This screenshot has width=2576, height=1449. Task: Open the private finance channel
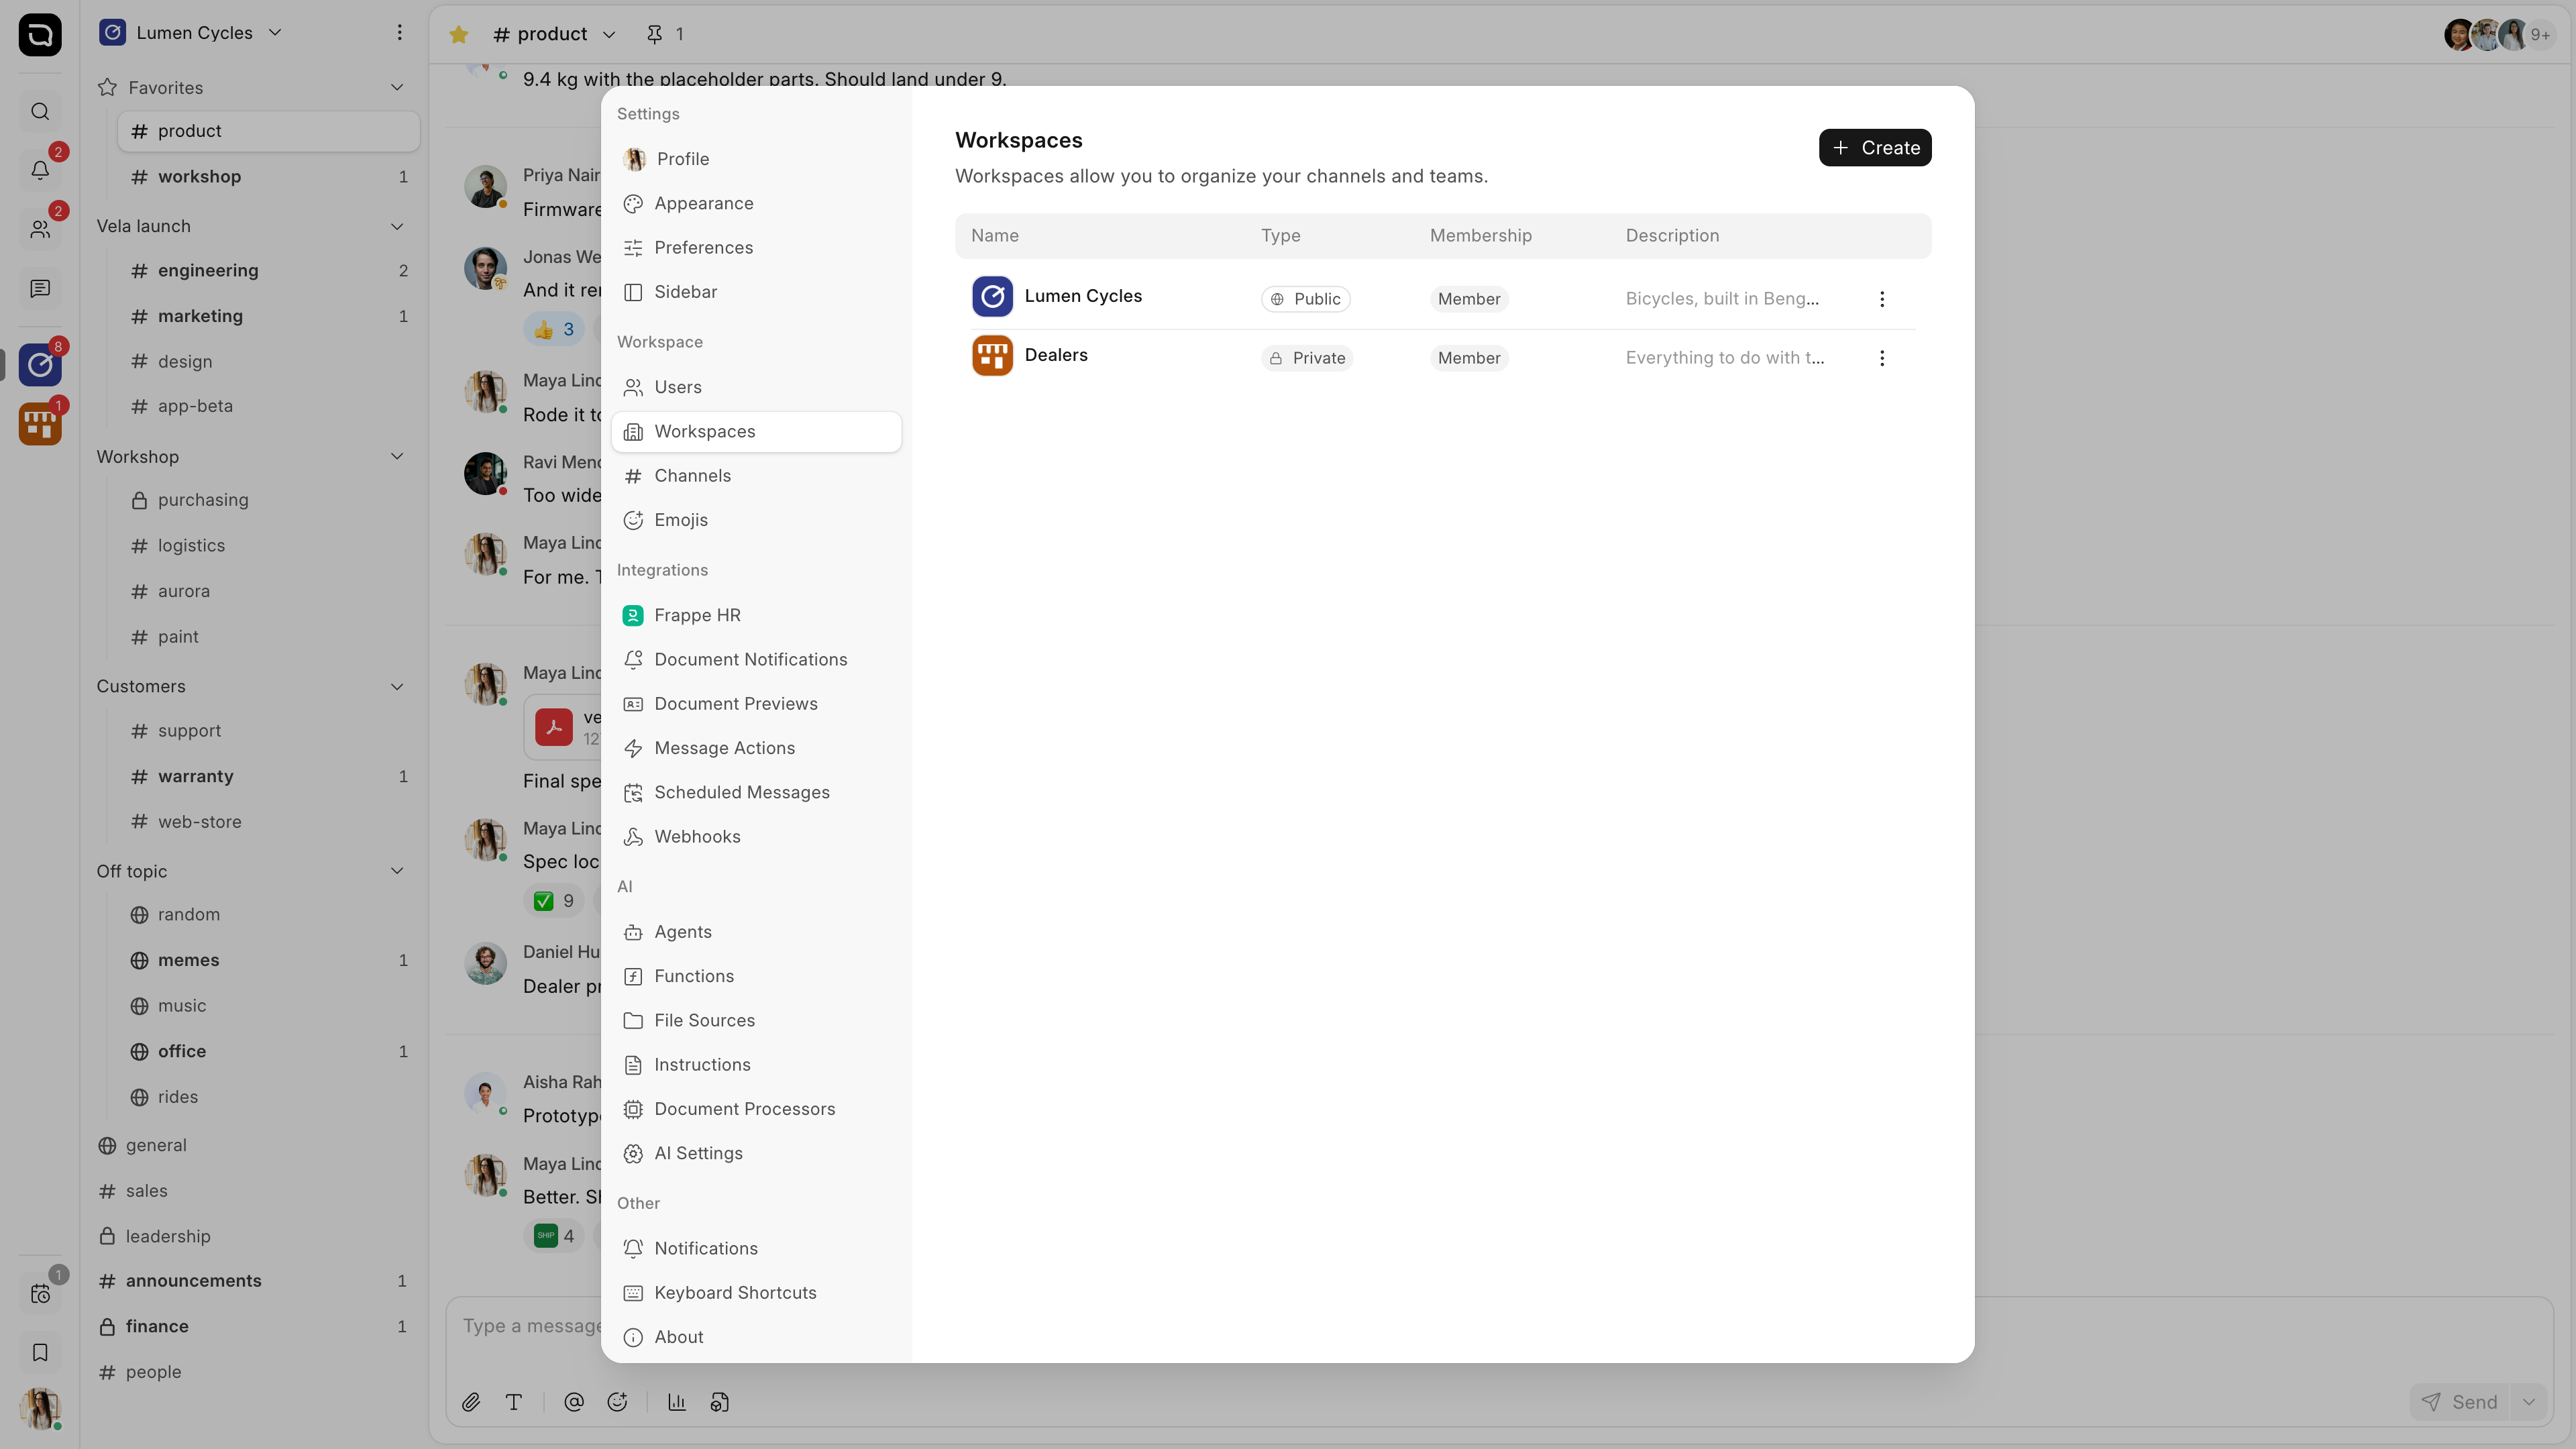point(254,1327)
